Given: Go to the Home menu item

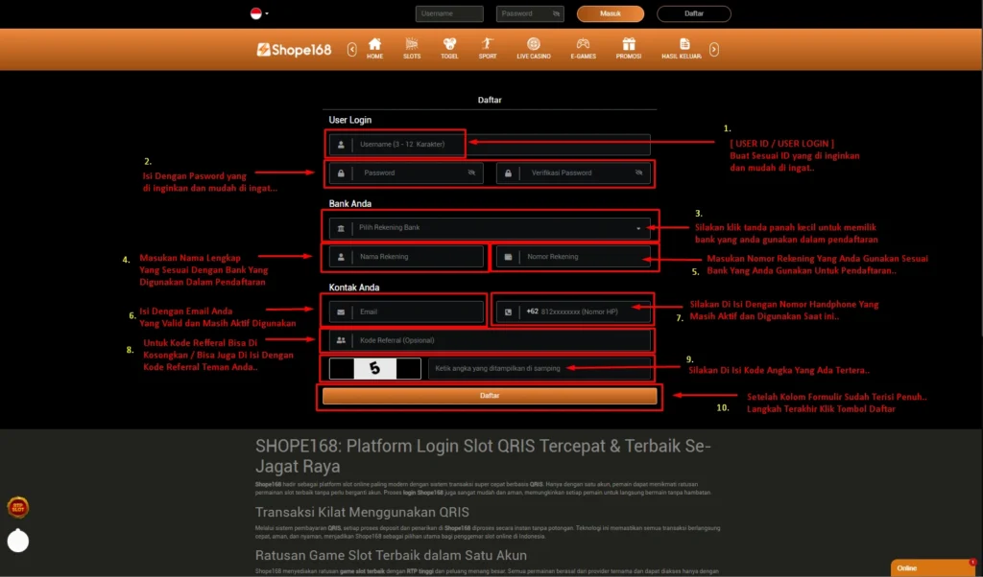Looking at the screenshot, I should tap(374, 44).
